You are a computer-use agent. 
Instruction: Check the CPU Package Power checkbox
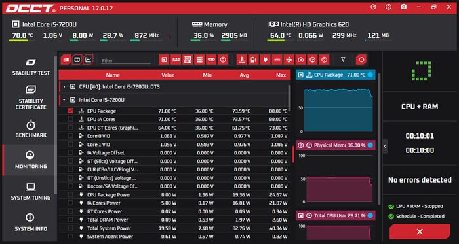pyautogui.click(x=70, y=195)
